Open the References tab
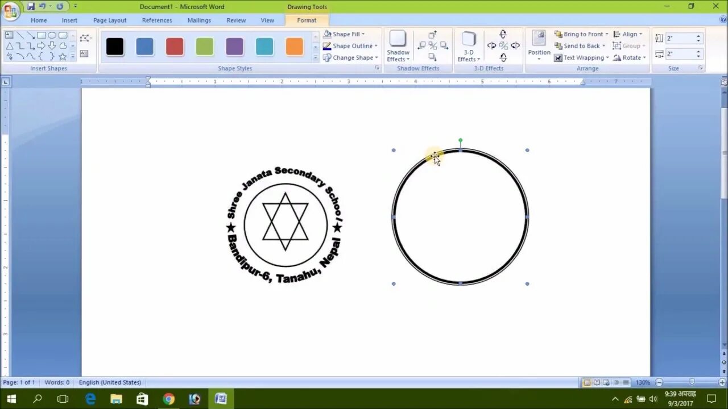 (x=157, y=20)
